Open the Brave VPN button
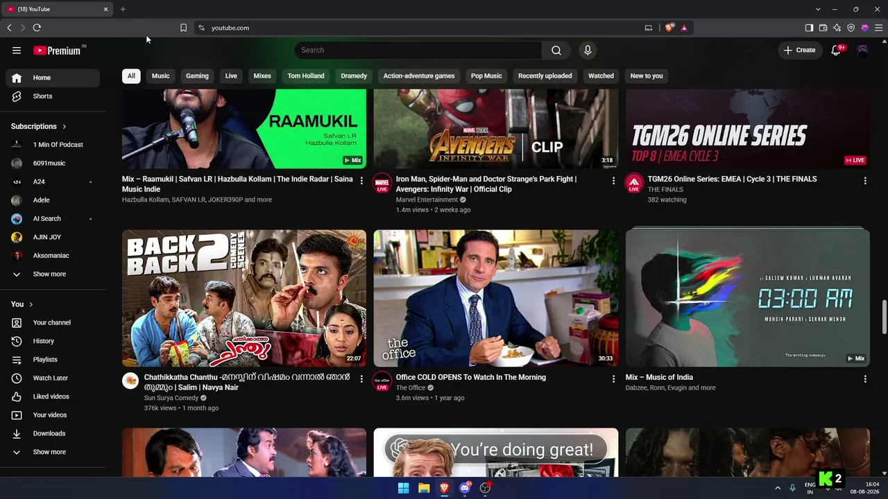The image size is (888, 499). (851, 28)
